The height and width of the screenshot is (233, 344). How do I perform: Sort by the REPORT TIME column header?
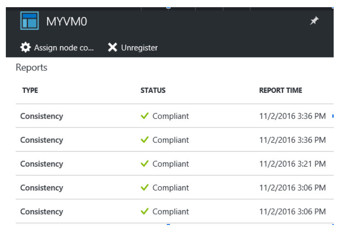point(281,90)
